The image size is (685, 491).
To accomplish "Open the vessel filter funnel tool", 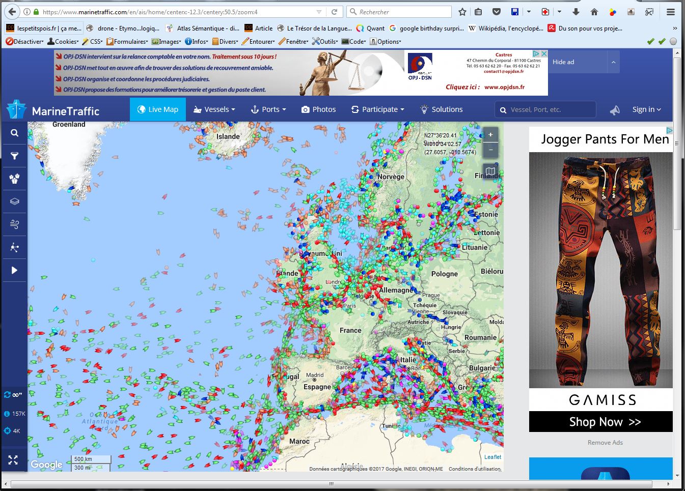I will point(14,156).
